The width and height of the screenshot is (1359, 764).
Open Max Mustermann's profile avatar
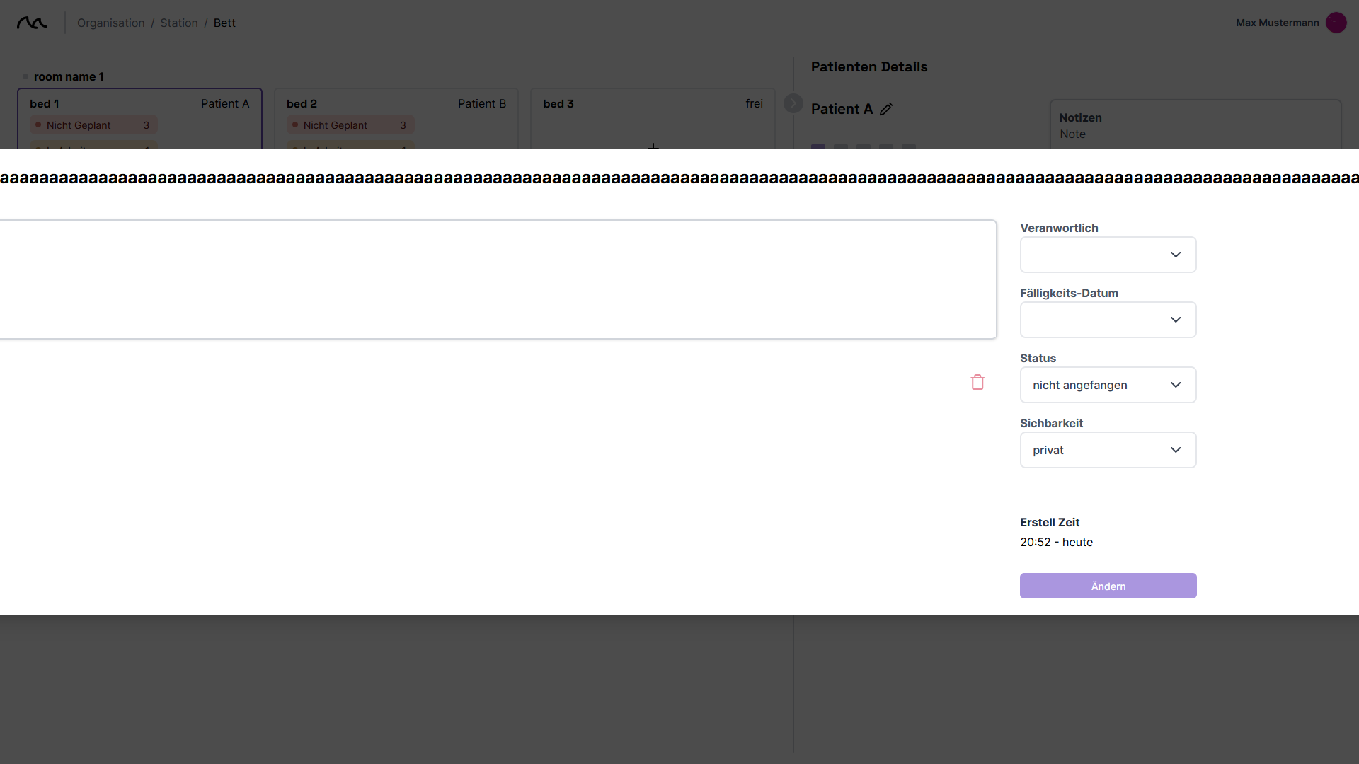tap(1336, 22)
